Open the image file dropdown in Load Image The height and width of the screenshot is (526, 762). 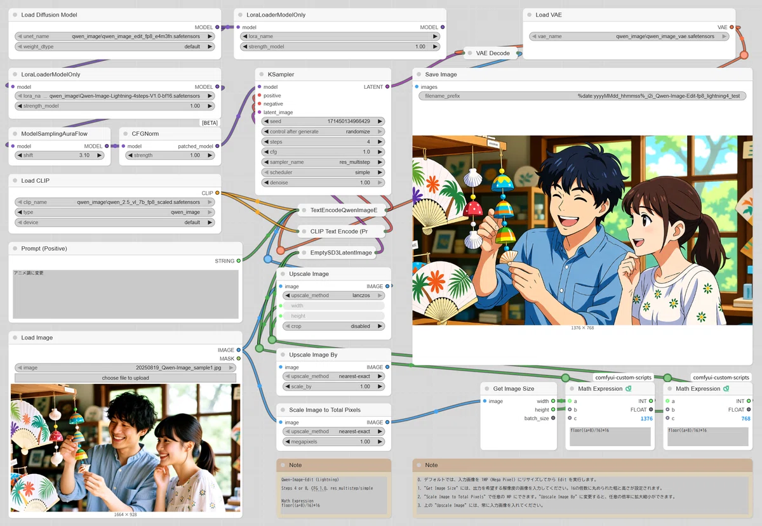(125, 367)
